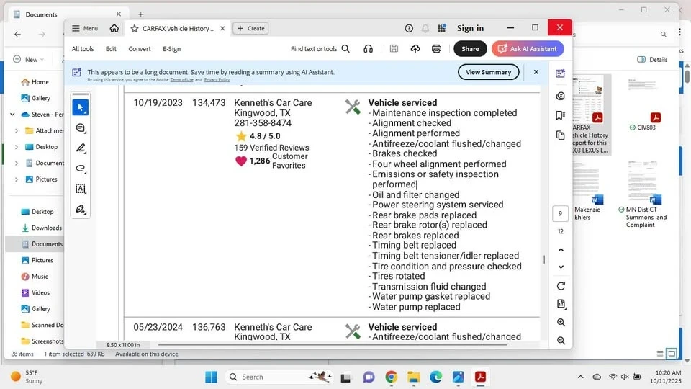Select the Draw freehand lasso tool
The width and height of the screenshot is (691, 389).
(x=81, y=169)
